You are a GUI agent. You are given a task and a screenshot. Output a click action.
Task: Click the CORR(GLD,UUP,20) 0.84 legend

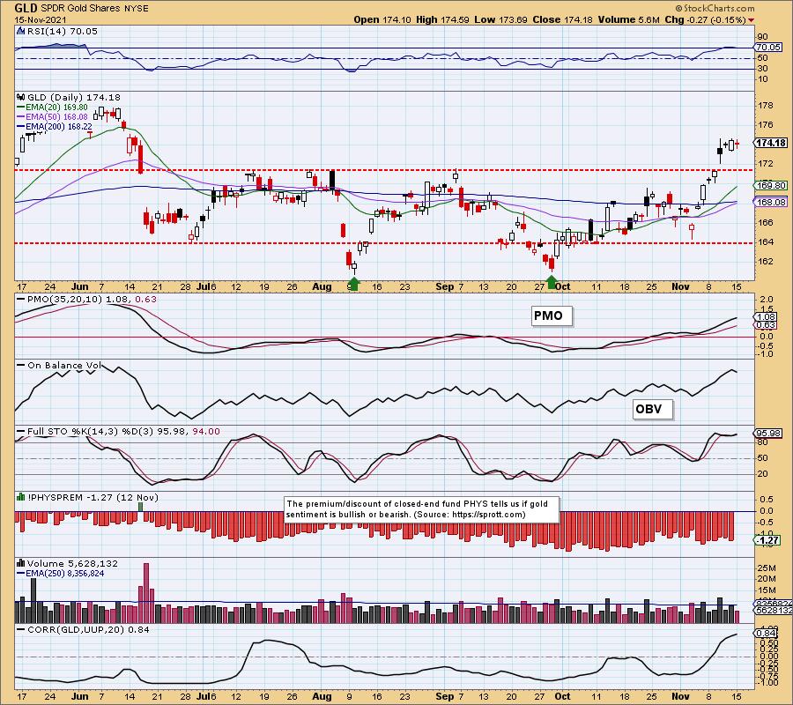pos(83,629)
